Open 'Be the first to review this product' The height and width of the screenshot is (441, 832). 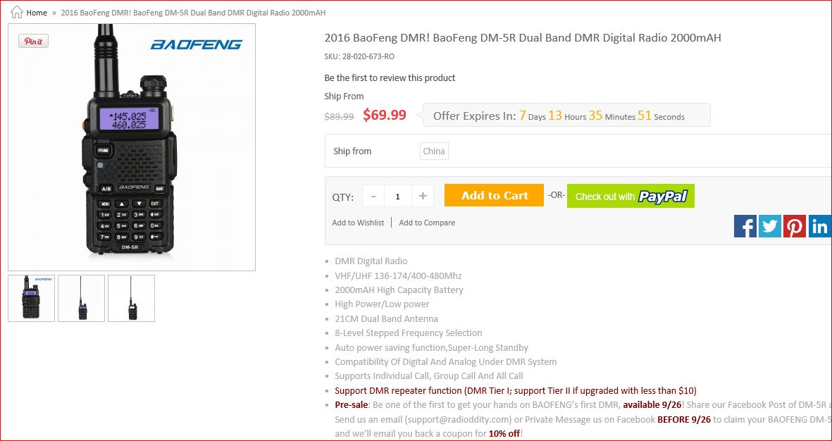coord(390,78)
